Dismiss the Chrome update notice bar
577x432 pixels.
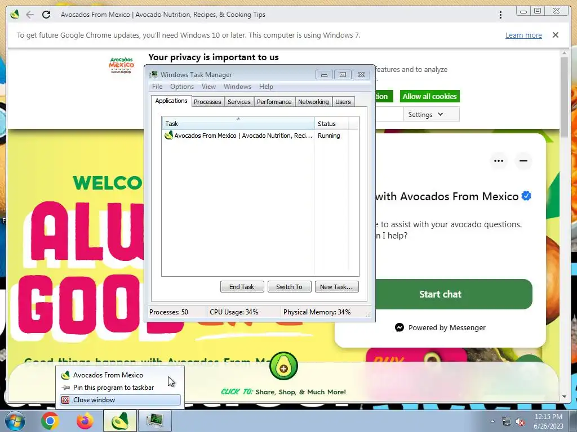click(556, 35)
